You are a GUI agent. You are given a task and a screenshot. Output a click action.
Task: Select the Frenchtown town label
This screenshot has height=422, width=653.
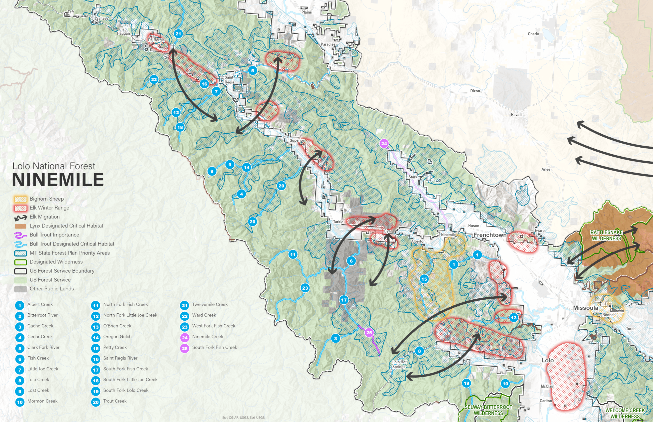(490, 235)
